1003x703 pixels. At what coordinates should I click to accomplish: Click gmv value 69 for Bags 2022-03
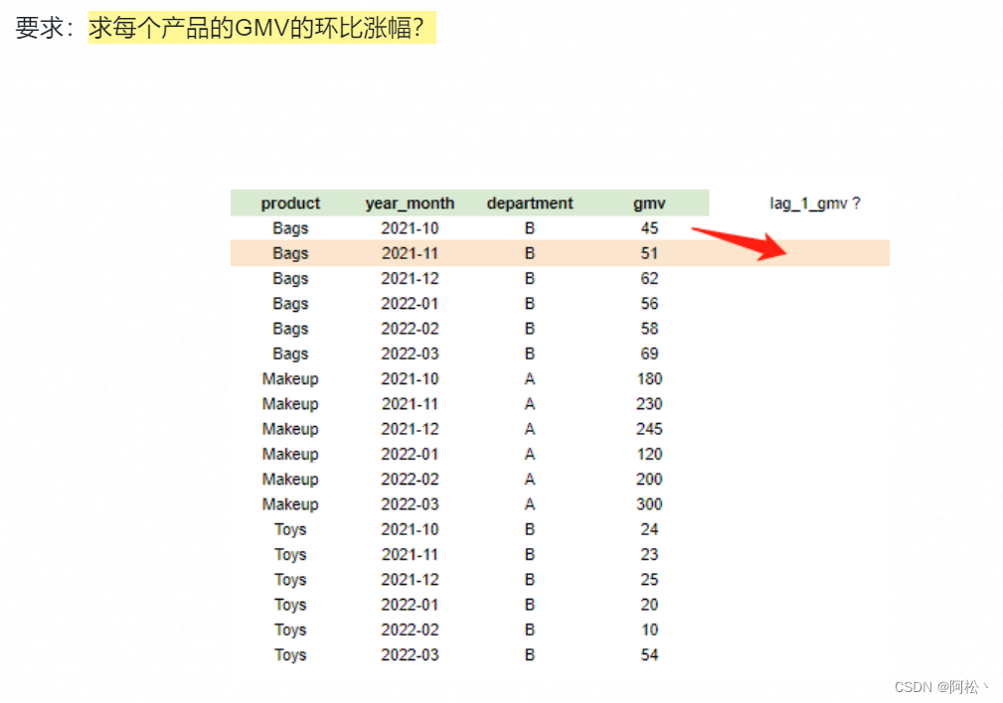pyautogui.click(x=649, y=353)
